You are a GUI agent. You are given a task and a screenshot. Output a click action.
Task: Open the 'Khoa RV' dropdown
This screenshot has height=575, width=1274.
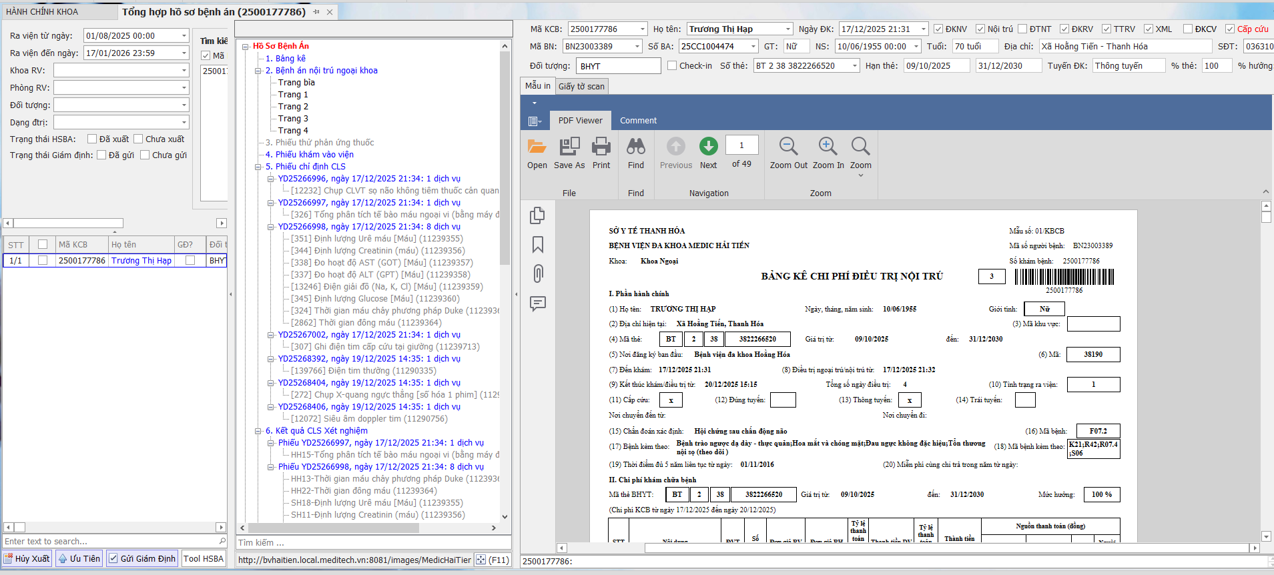(x=184, y=71)
